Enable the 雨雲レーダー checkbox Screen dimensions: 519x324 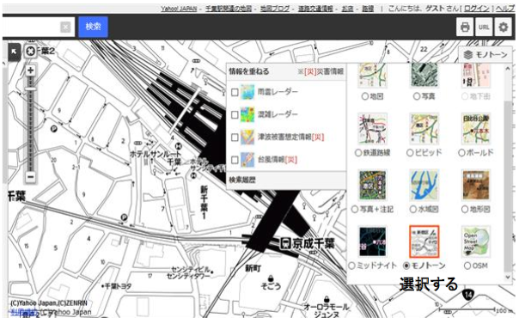[x=235, y=92]
